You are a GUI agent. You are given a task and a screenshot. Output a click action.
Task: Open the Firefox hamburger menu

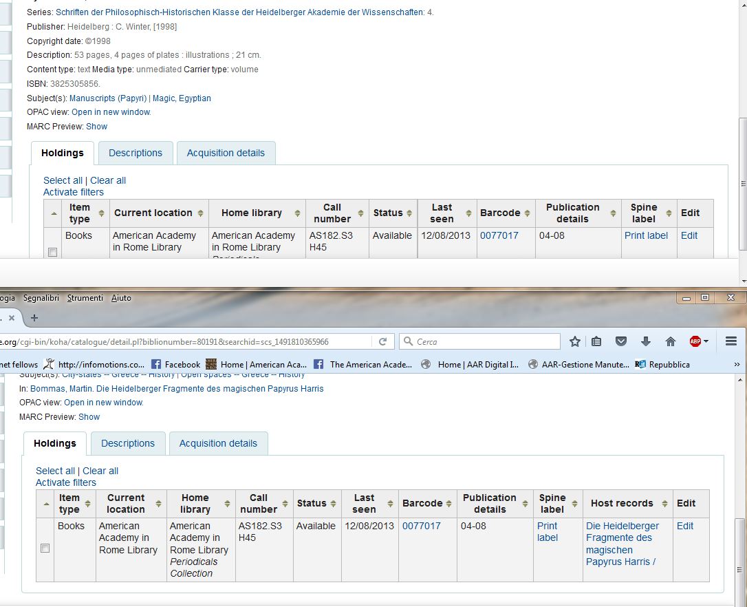click(x=731, y=341)
